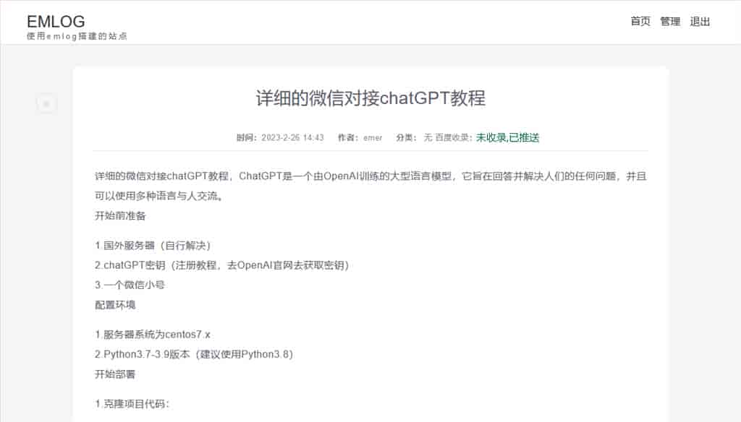Click line 2.chatGPT密钥 注册教程
This screenshot has height=422, width=741.
pos(221,265)
